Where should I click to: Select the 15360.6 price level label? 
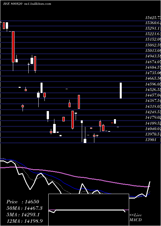coord(153,23)
